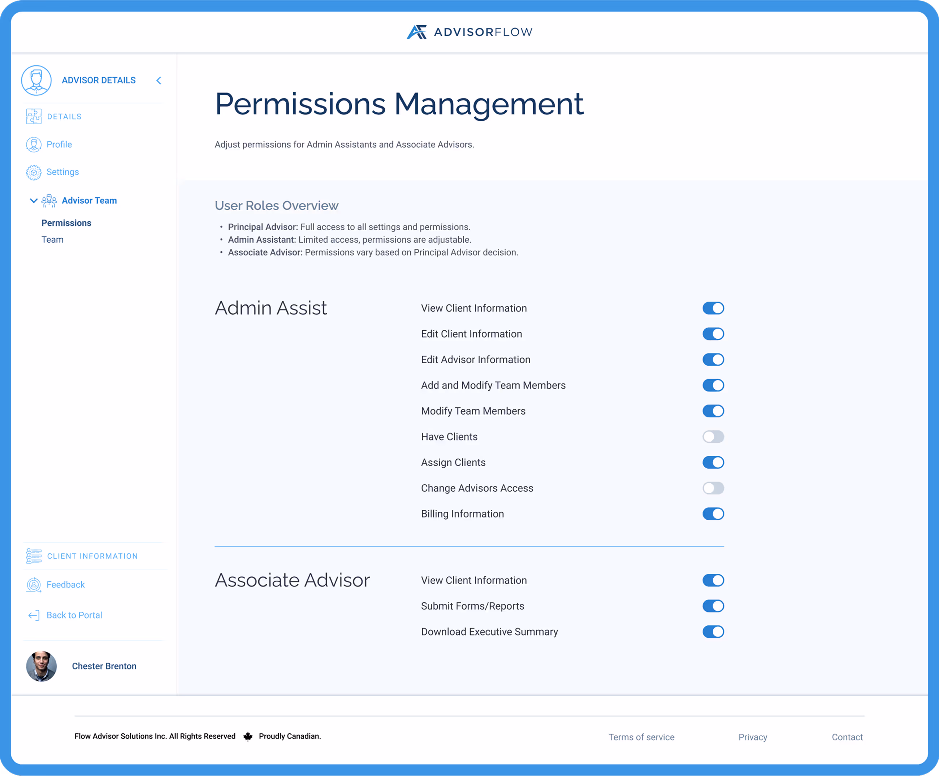
Task: Open the Permissions page from sidebar
Action: pos(66,222)
